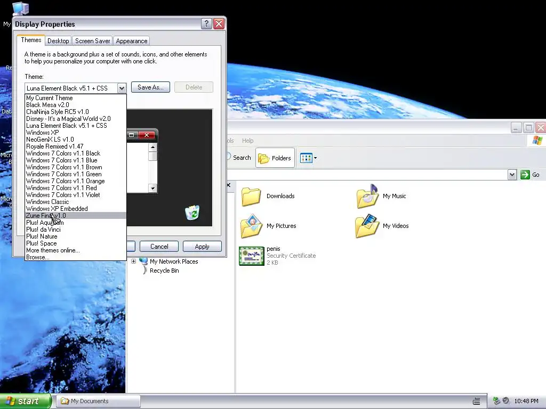This screenshot has height=409, width=546.
Task: Choose Windows Classic theme
Action: 76,202
